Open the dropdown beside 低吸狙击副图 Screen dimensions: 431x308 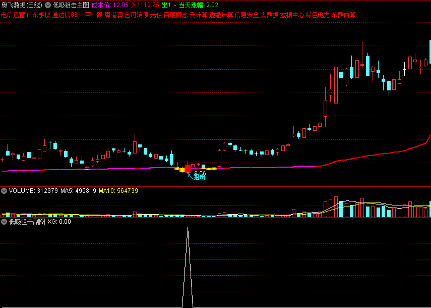tap(4, 222)
